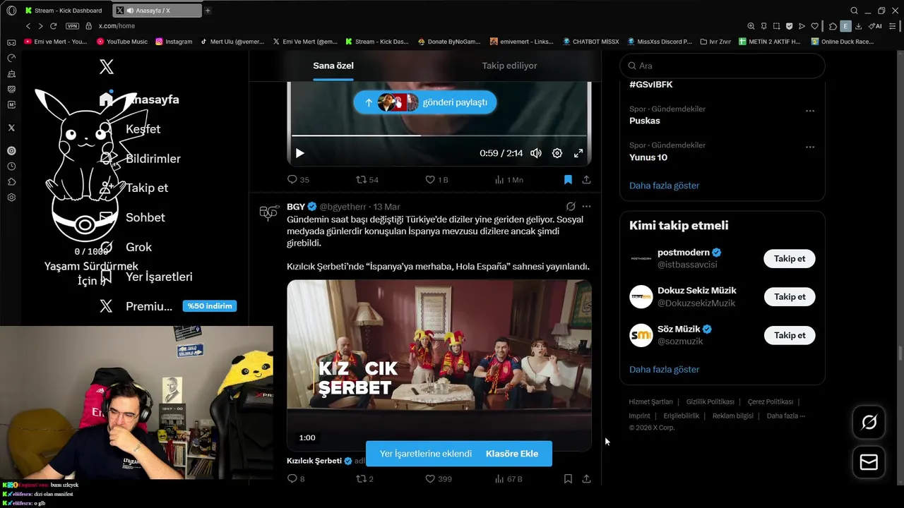The height and width of the screenshot is (508, 904).
Task: Open floating Grok button
Action: (x=869, y=423)
